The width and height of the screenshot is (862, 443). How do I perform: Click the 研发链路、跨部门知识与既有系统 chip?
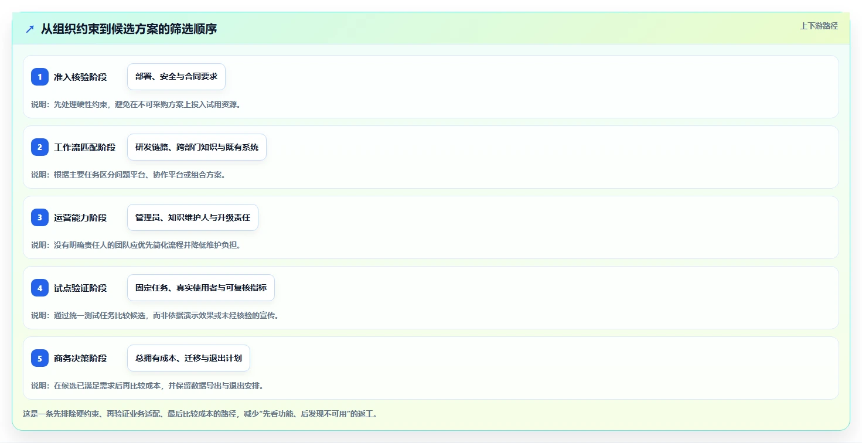coord(197,147)
